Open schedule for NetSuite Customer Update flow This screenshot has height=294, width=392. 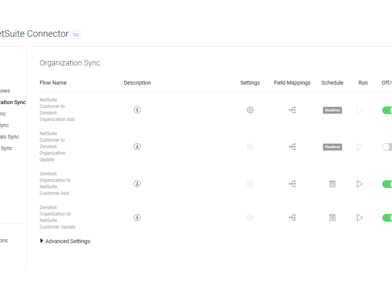332,217
